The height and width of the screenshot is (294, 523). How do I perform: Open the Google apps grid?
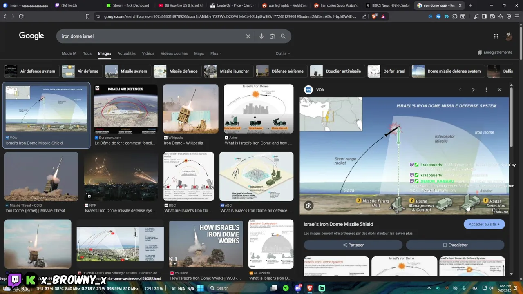point(496,36)
